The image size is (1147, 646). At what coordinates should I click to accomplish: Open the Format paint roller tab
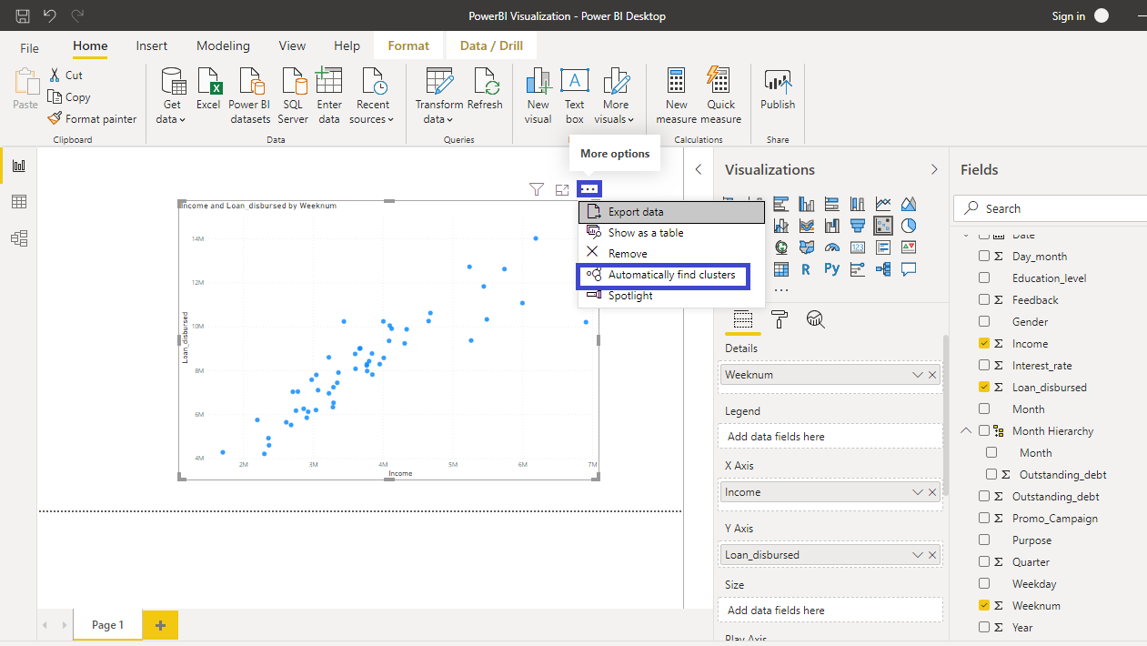tap(780, 319)
